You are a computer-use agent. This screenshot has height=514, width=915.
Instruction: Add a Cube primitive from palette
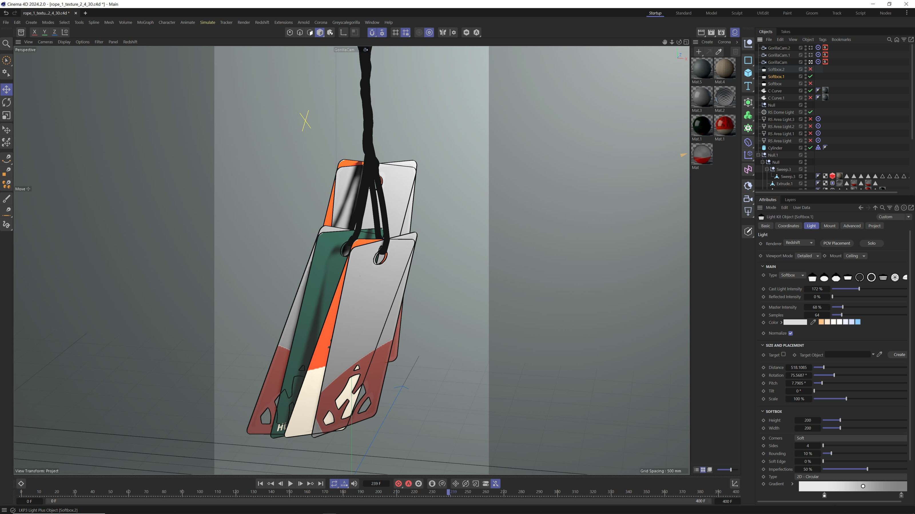click(x=748, y=73)
